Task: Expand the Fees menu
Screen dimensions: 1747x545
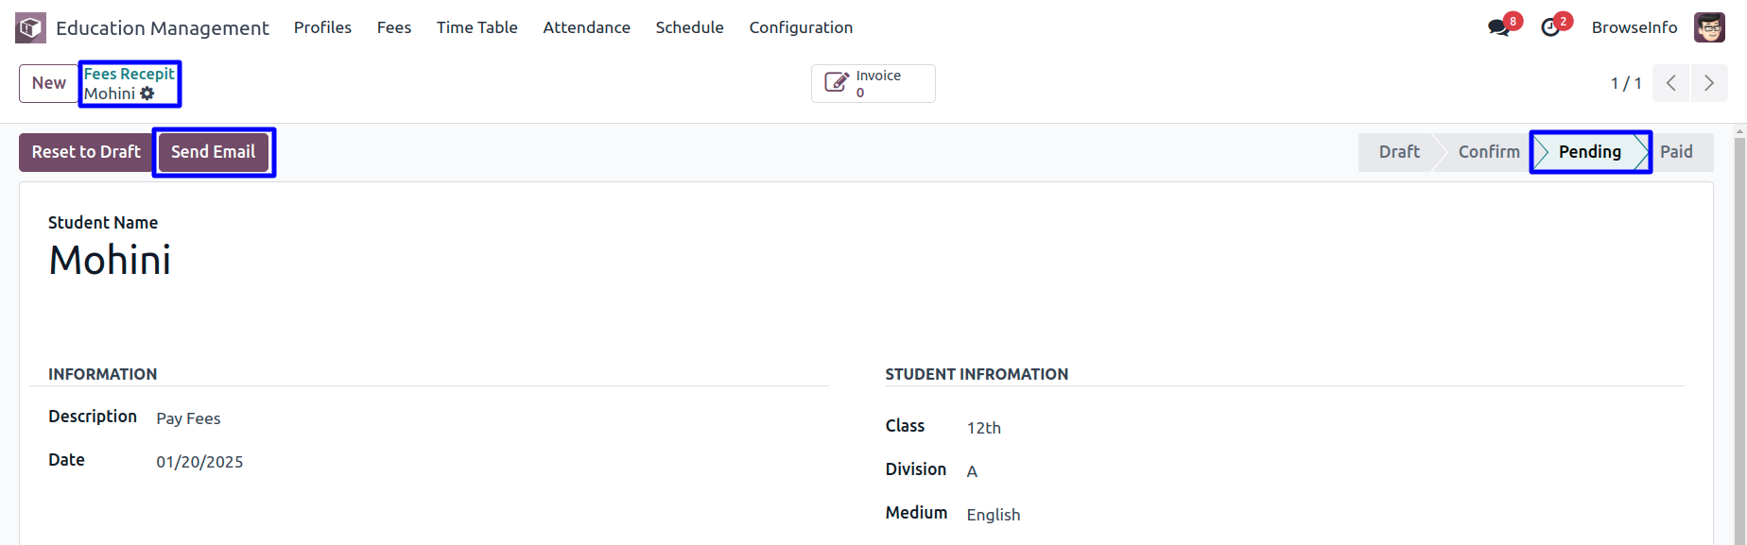Action: tap(394, 27)
